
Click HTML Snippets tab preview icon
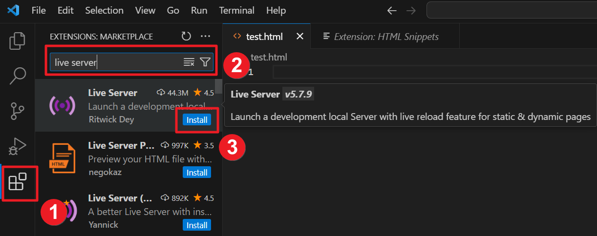point(326,36)
